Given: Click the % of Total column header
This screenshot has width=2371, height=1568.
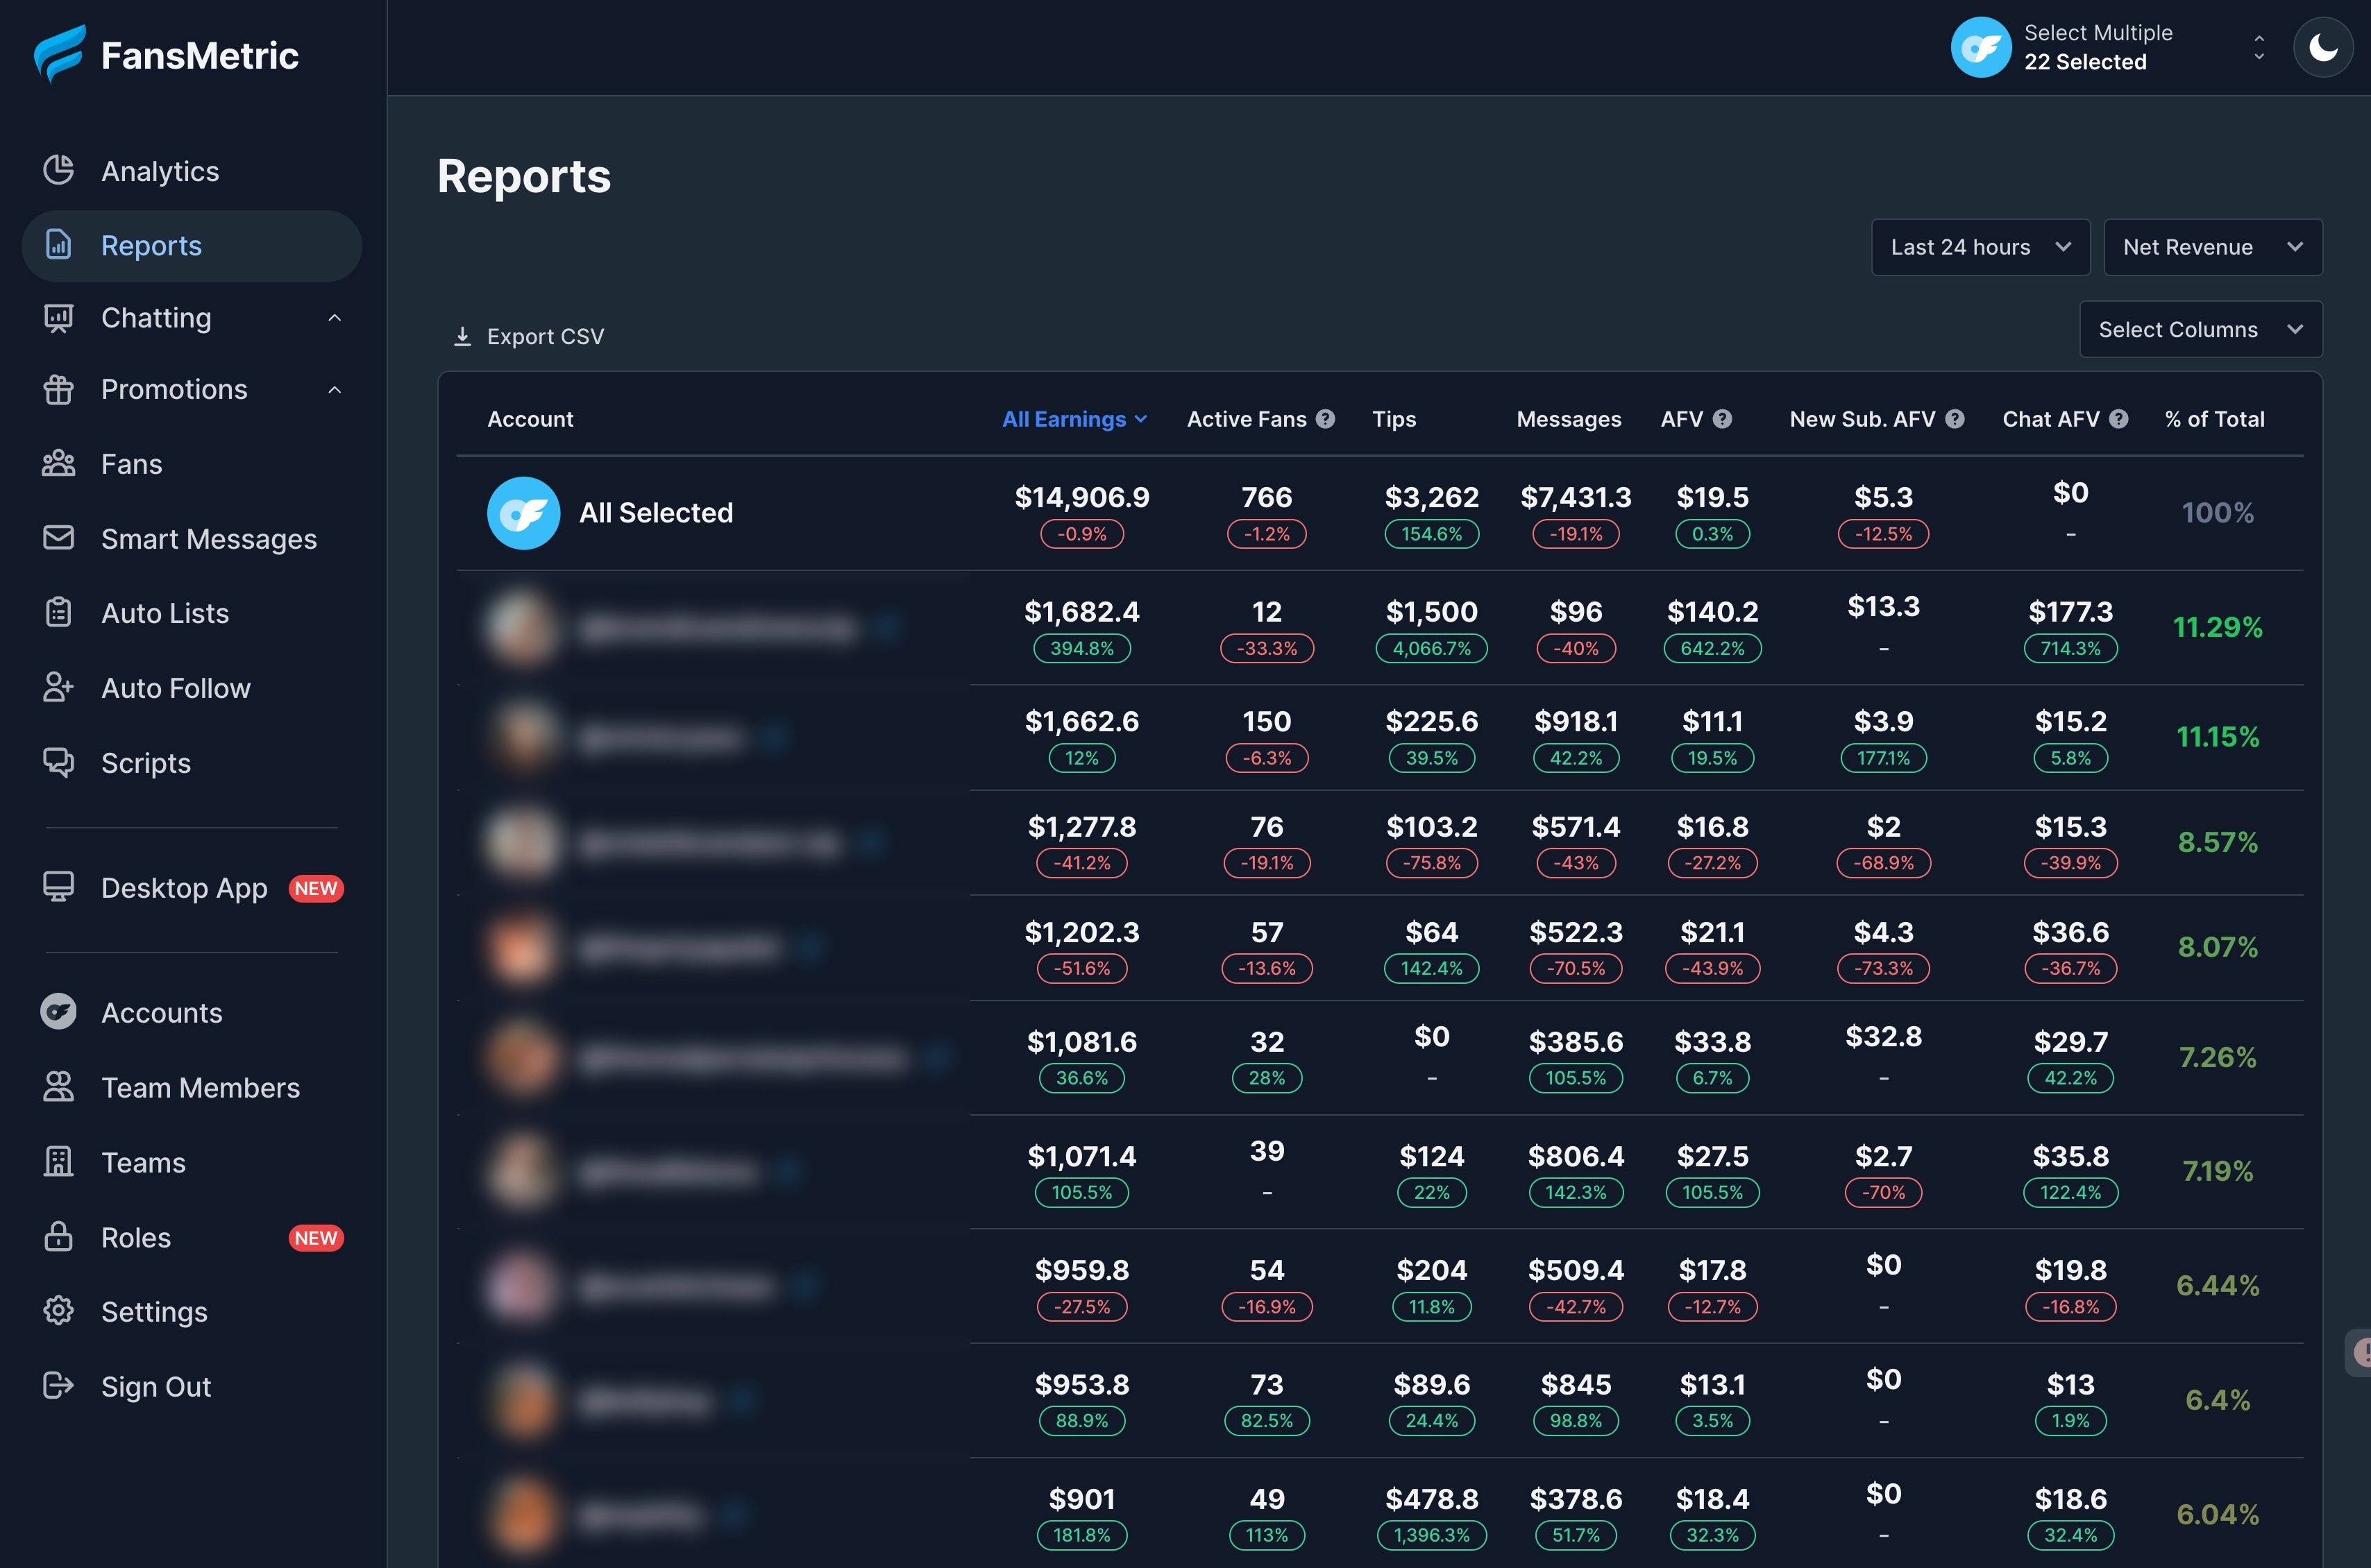Looking at the screenshot, I should coord(2214,419).
